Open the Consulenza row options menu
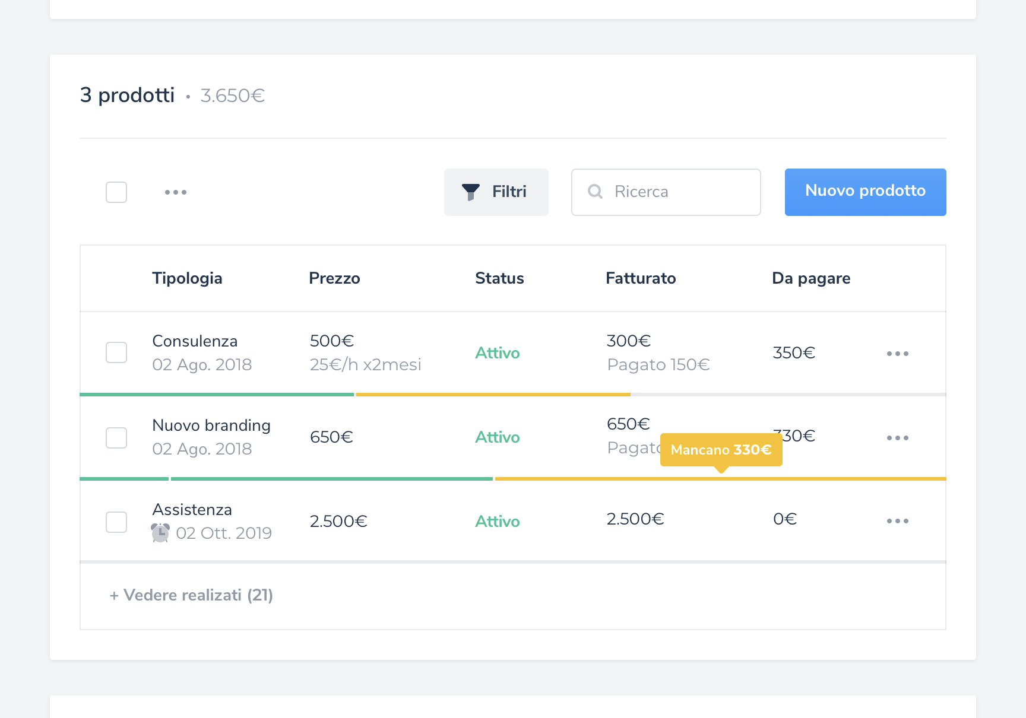This screenshot has width=1026, height=718. tap(897, 354)
